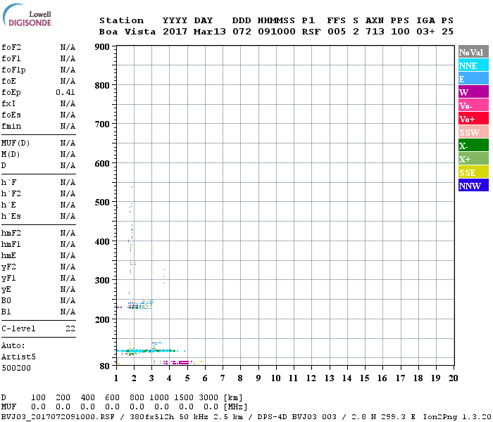This screenshot has width=493, height=422.
Task: Click the X- dark green legend swatch
Action: (473, 146)
